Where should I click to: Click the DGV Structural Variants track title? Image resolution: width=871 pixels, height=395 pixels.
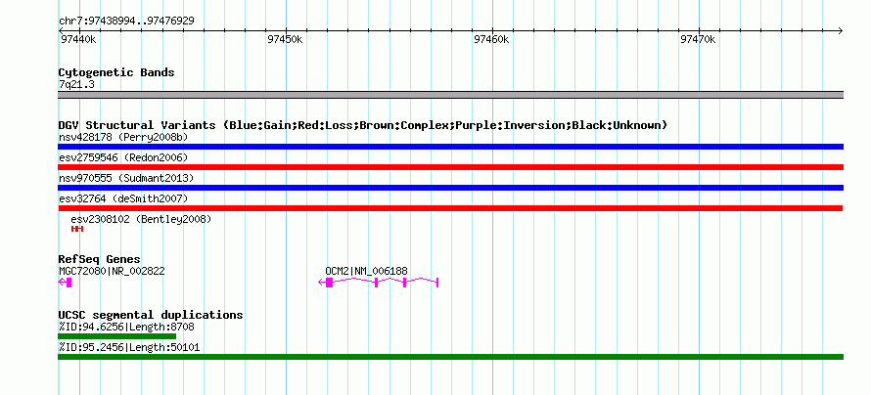point(363,125)
